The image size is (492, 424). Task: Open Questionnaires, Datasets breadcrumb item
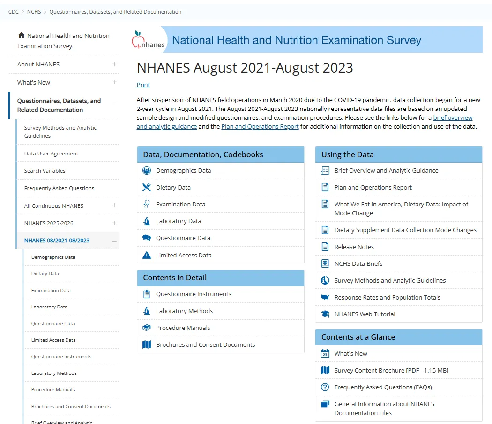[115, 12]
